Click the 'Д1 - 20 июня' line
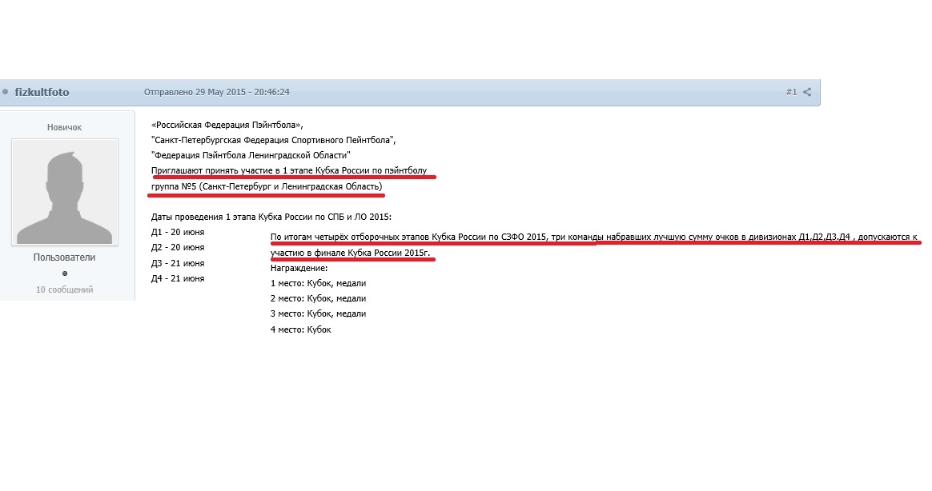Image resolution: width=932 pixels, height=491 pixels. point(178,232)
